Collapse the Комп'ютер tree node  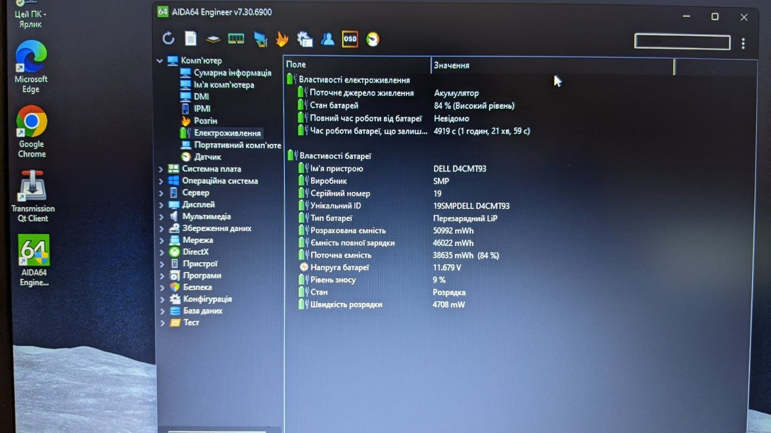coord(160,61)
